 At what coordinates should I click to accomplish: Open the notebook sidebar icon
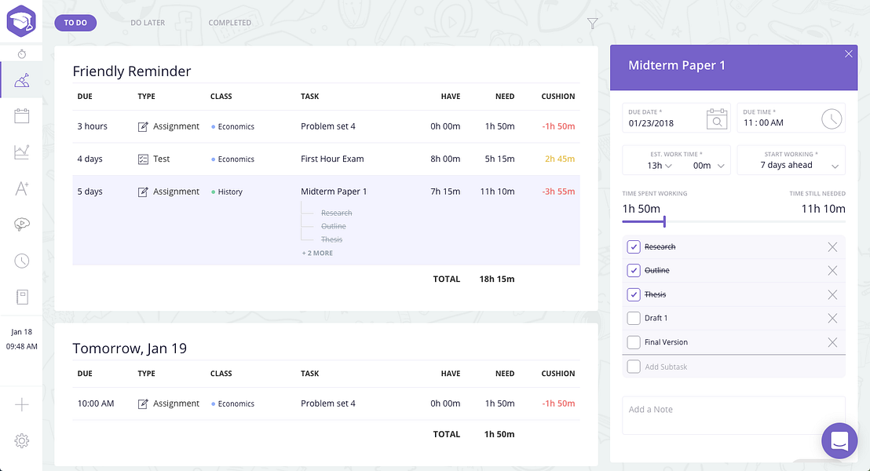[x=21, y=296]
